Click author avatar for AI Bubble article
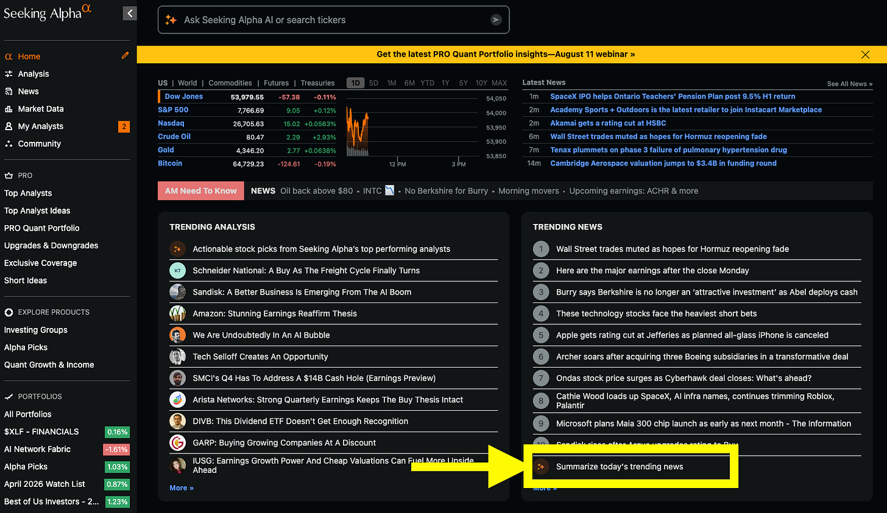The width and height of the screenshot is (887, 513). pos(177,335)
